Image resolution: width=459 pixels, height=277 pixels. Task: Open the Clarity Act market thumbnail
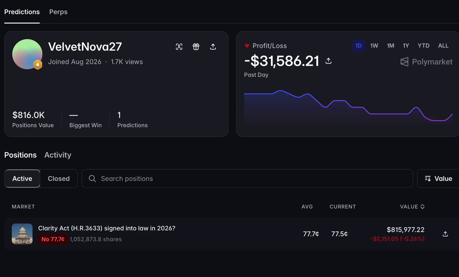22,234
